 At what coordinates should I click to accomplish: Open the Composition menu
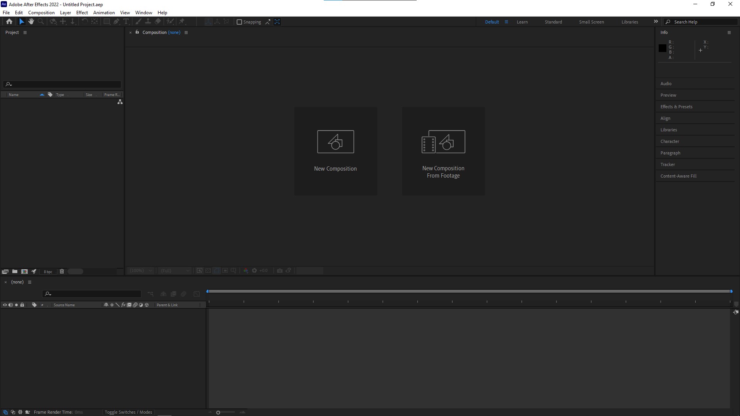(41, 13)
